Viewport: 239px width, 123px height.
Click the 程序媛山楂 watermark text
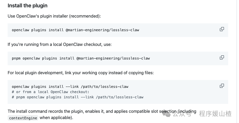click(215, 114)
